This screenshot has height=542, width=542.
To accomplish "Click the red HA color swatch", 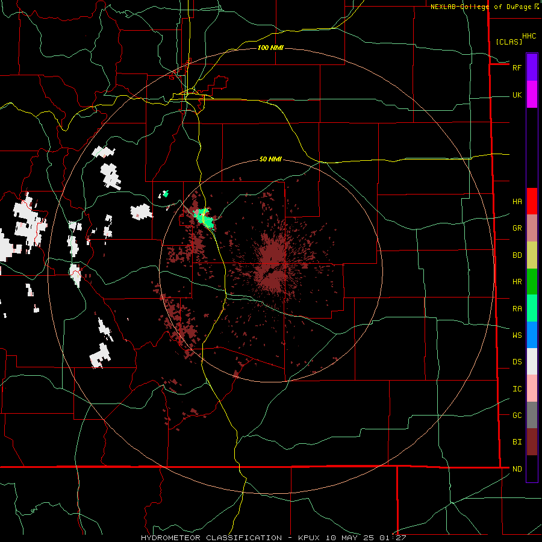I will 532,201.
